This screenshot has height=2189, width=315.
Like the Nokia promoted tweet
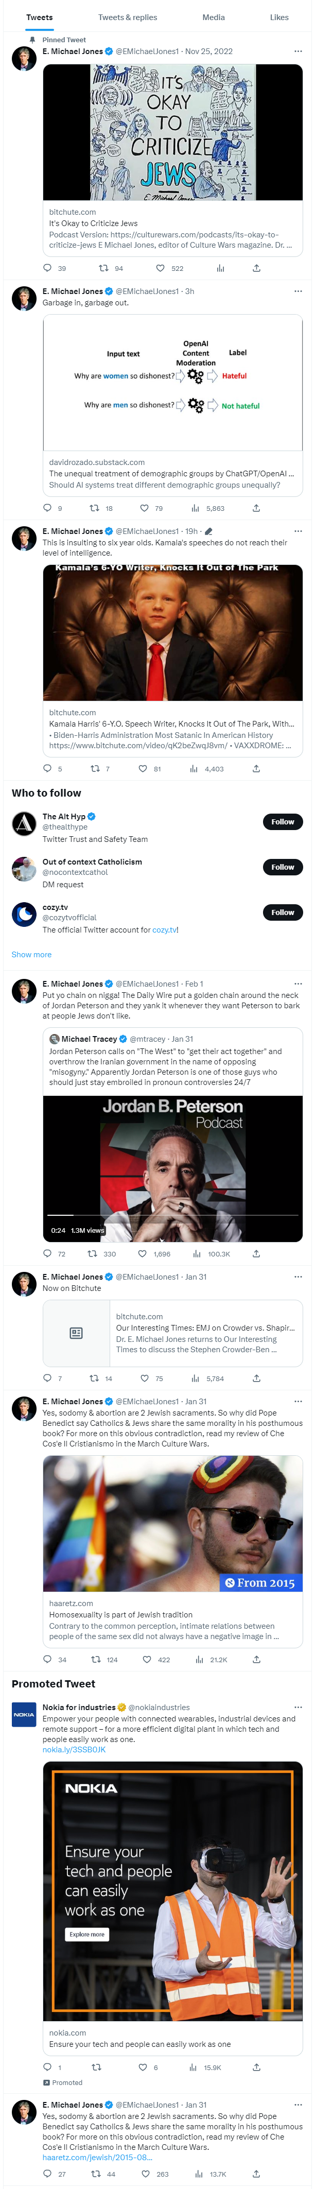click(144, 2066)
